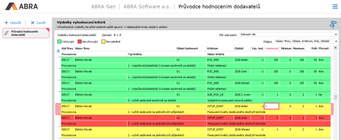The height and width of the screenshot is (140, 341).
Task: Collapse rows with double chevron icon
Action: 58,51
